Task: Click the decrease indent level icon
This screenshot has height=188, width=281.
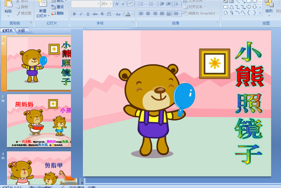Action: [162, 4]
